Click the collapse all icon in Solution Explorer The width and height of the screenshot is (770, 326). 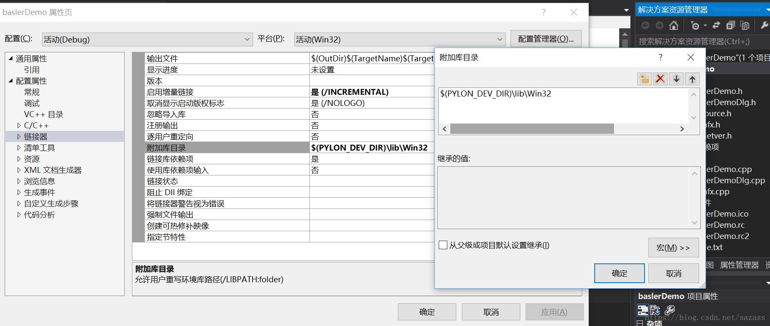(730, 25)
